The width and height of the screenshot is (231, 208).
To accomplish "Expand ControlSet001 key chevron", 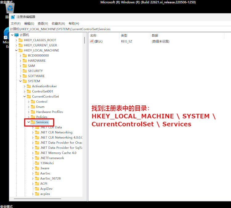I will point(25,92).
